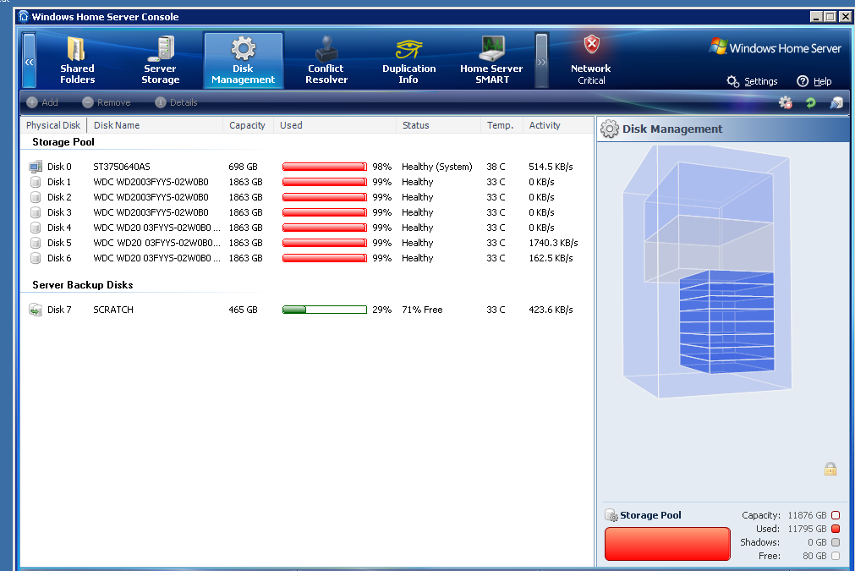Sort by the Capacity column header

point(248,125)
